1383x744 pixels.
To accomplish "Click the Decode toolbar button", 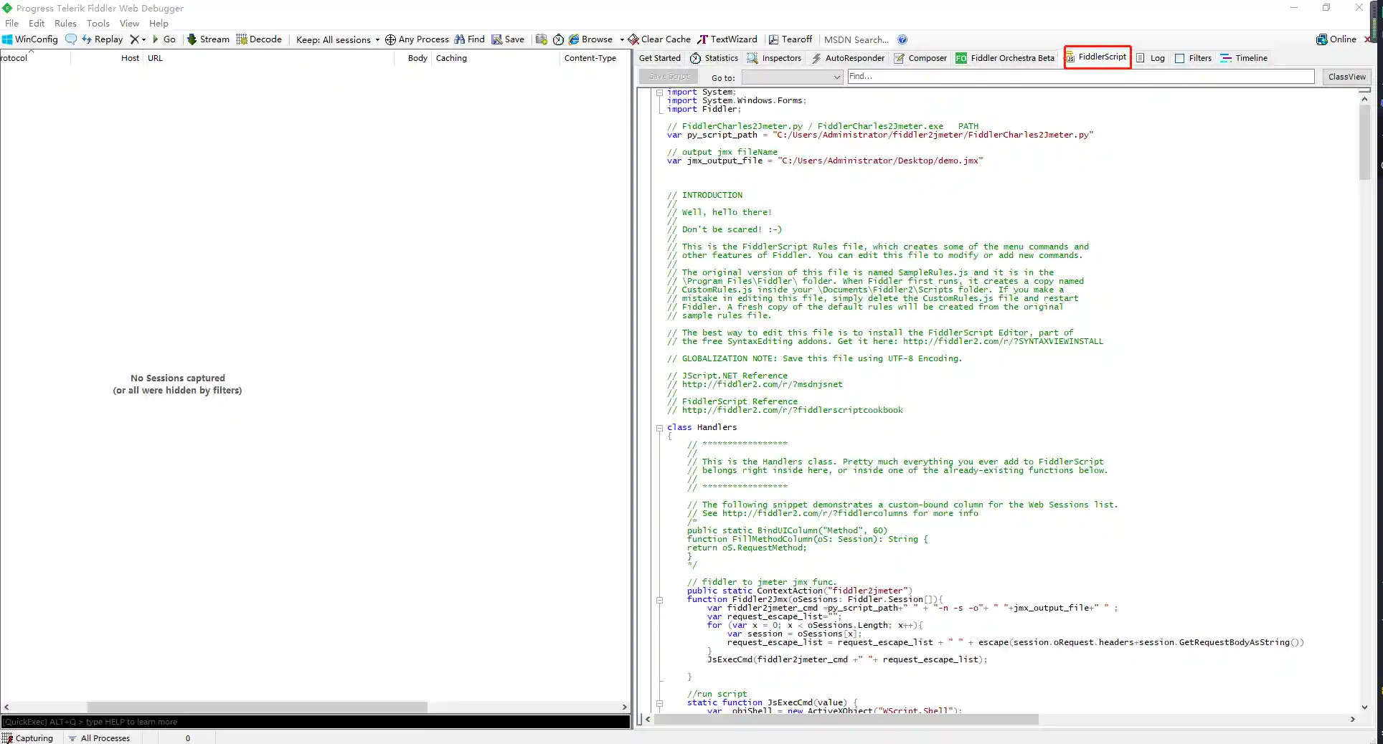I will 258,39.
